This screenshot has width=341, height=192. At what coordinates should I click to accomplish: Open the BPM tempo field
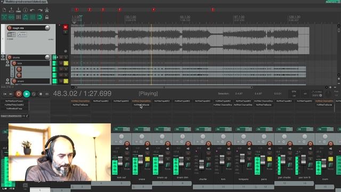coord(294,94)
